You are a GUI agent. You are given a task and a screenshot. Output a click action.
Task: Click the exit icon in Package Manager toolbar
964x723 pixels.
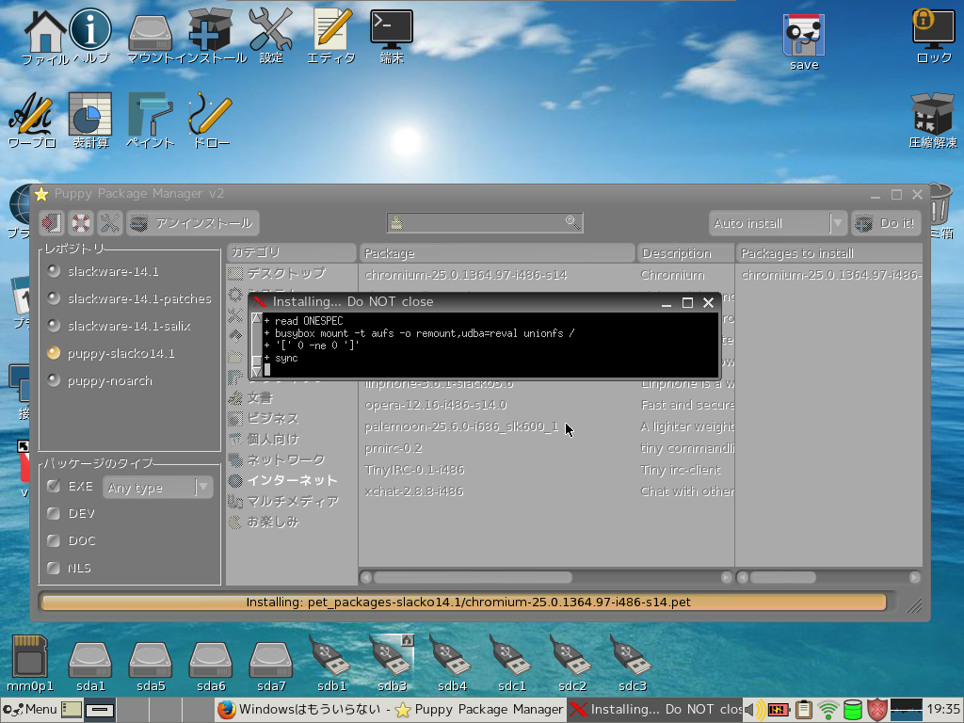pos(52,222)
